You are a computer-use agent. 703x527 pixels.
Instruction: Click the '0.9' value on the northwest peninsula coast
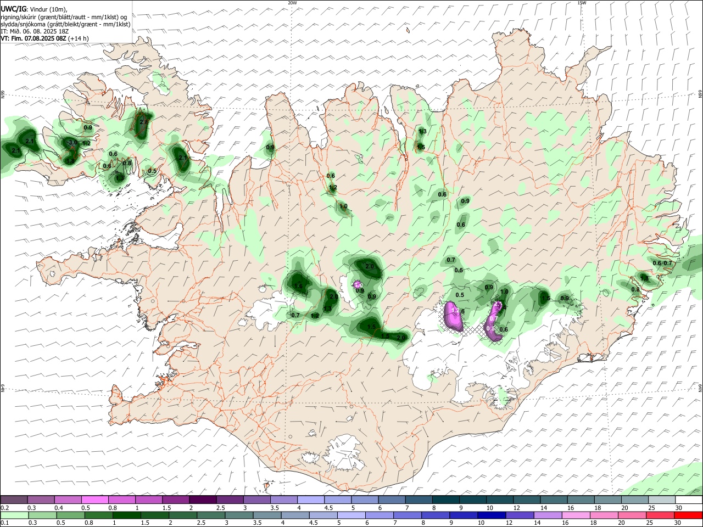270,147
